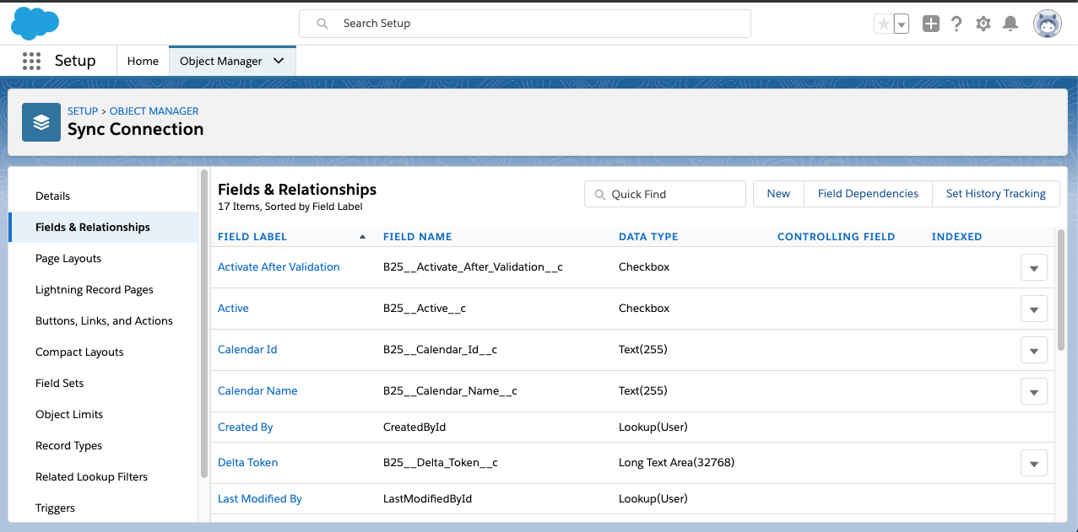Open the Setup gear icon

coord(983,24)
